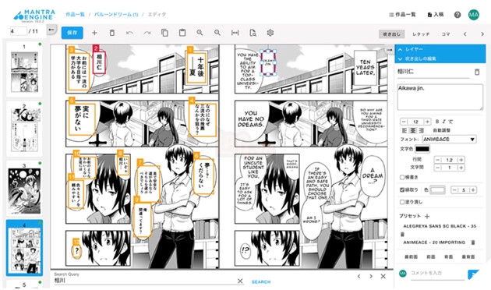This screenshot has height=290, width=491.
Task: Open the MA user avatar menu
Action: [x=474, y=15]
